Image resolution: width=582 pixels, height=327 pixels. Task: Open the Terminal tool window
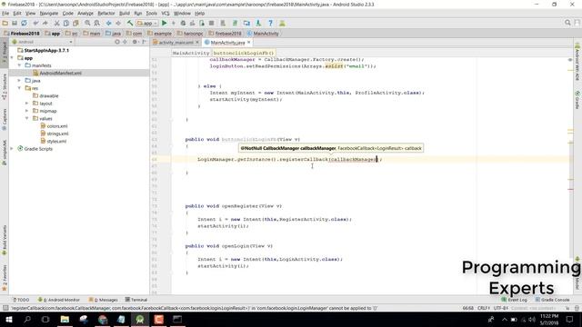pos(136,300)
